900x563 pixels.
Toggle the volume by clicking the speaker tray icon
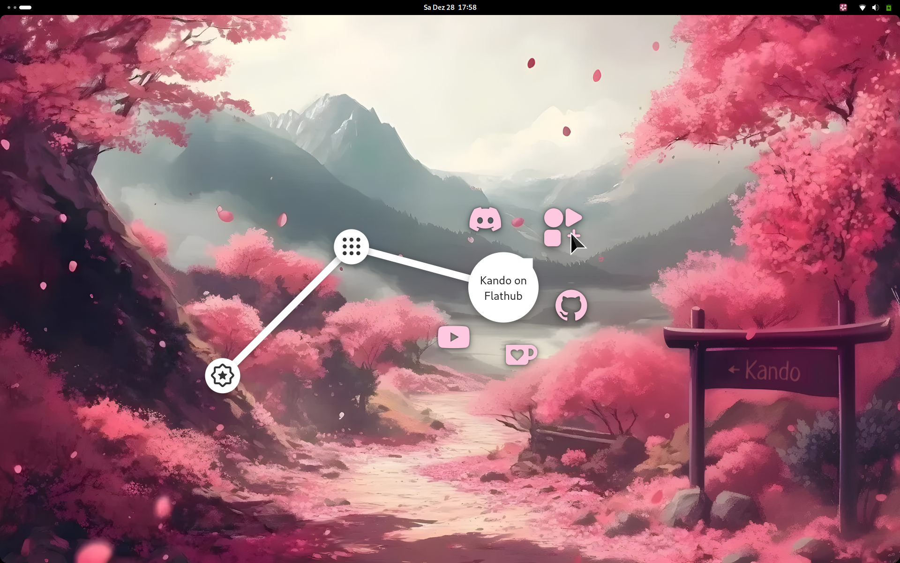coord(875,8)
